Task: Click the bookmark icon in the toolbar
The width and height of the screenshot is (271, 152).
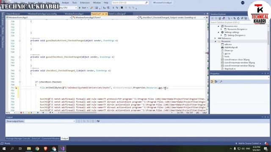Action: pyautogui.click(x=122, y=8)
